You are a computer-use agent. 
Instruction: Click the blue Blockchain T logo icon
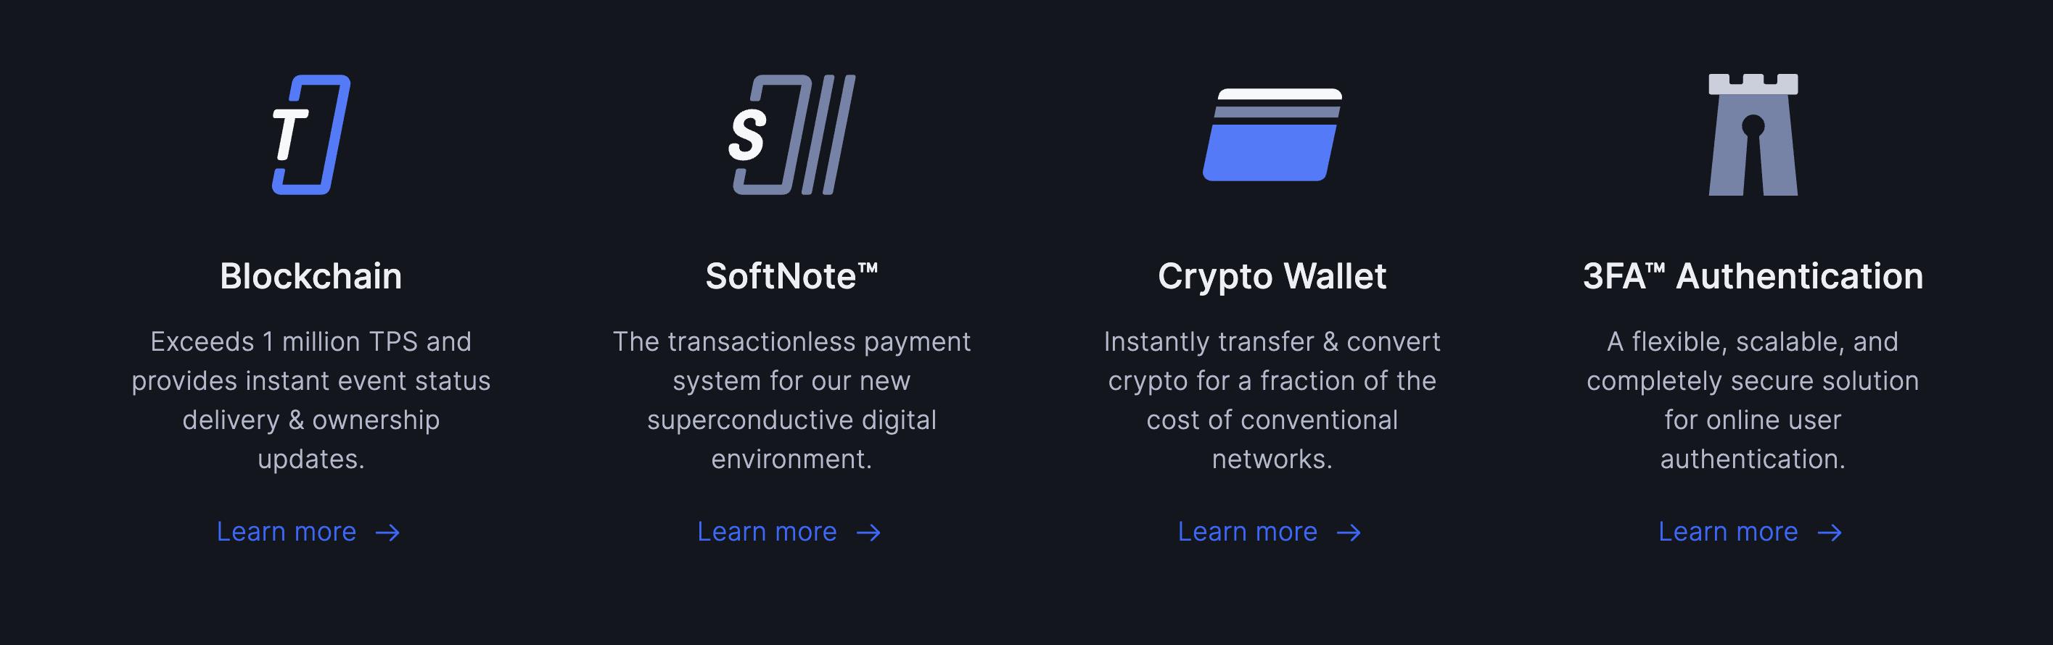(310, 135)
